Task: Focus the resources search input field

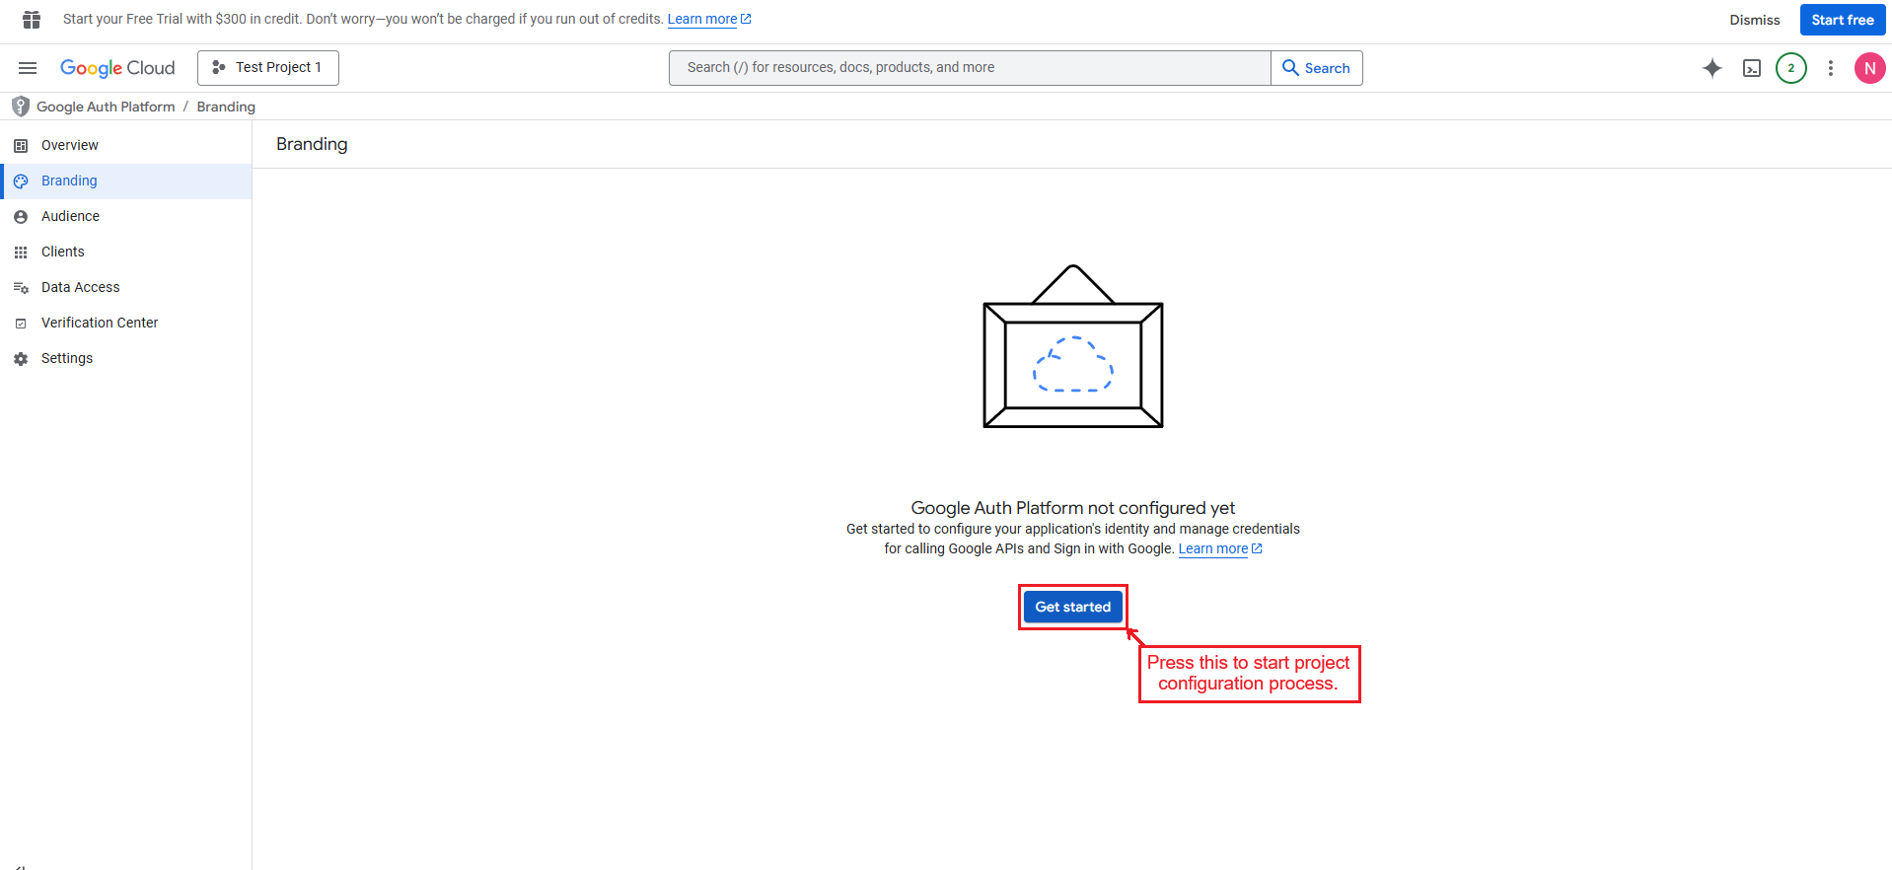Action: 969,68
